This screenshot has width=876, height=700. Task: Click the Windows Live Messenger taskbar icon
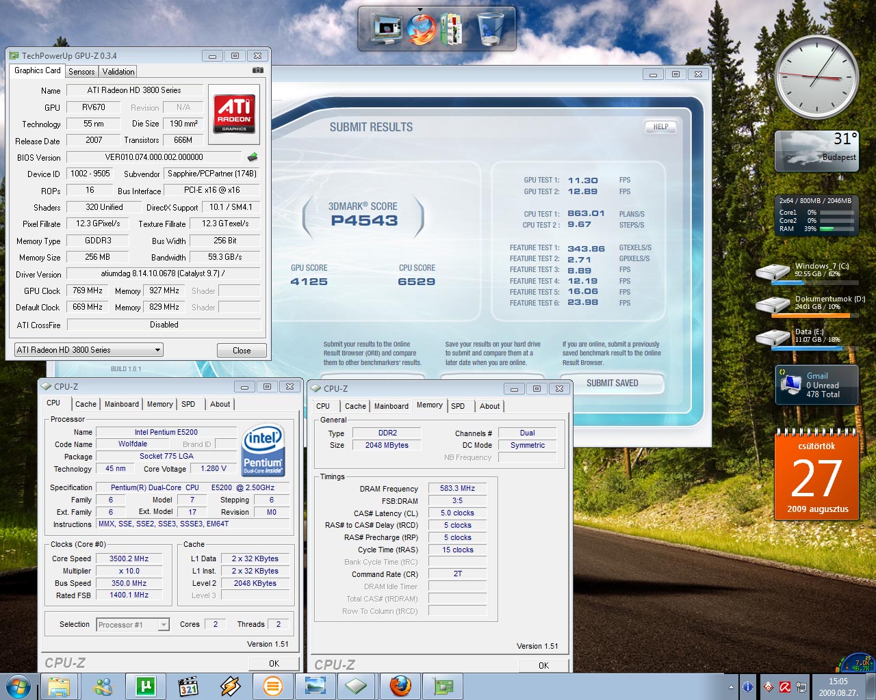(x=103, y=686)
